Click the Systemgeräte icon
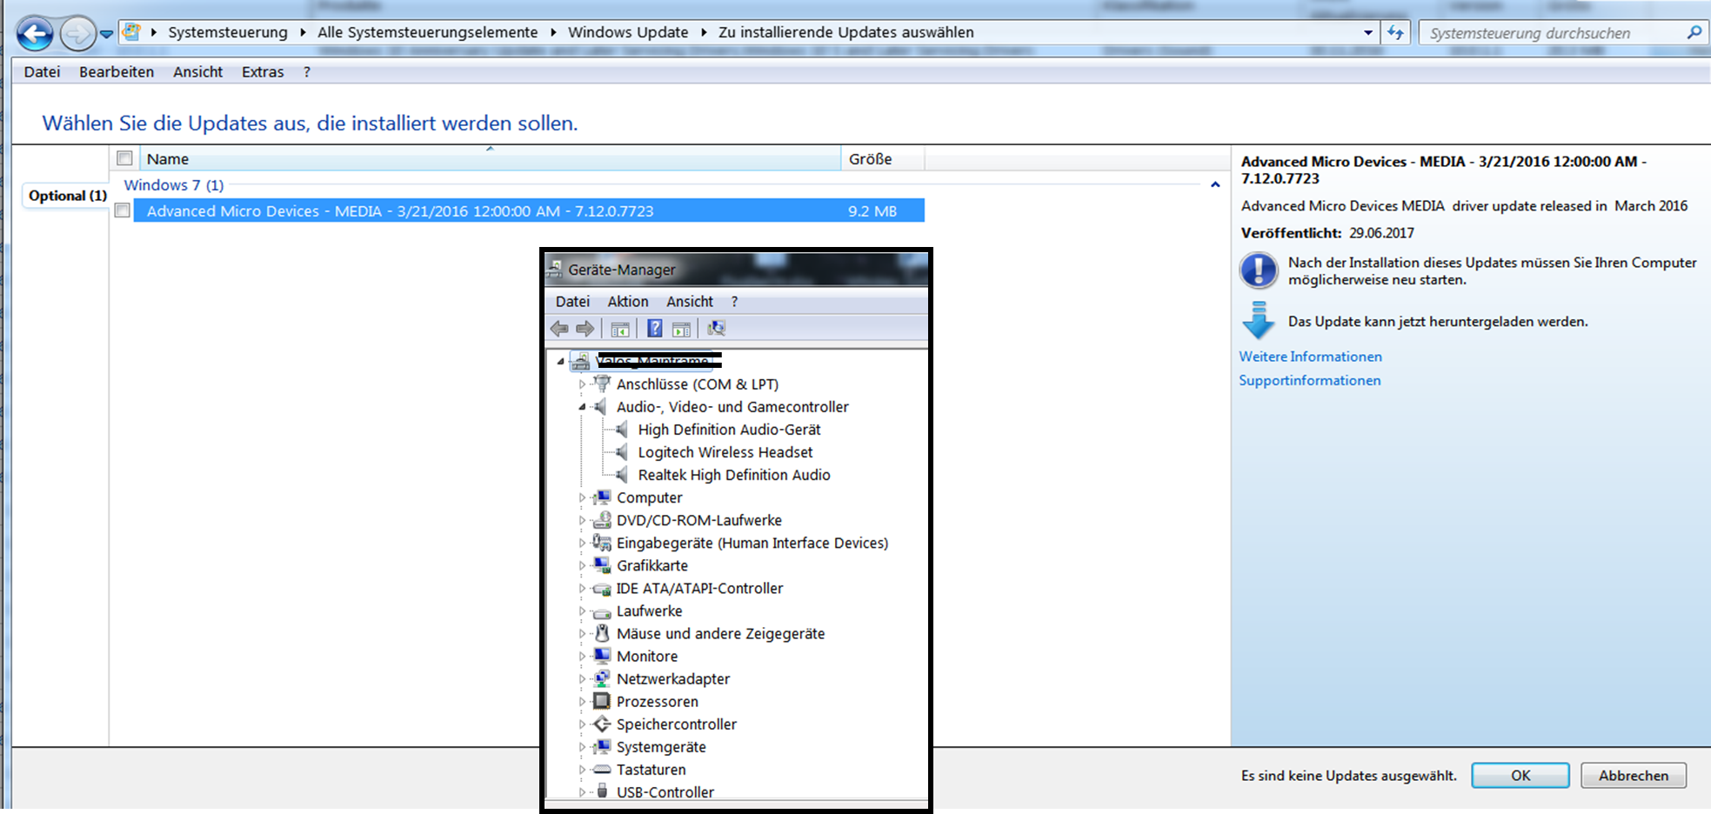This screenshot has height=814, width=1711. point(601,746)
